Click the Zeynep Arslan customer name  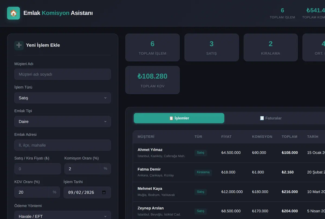(x=151, y=208)
